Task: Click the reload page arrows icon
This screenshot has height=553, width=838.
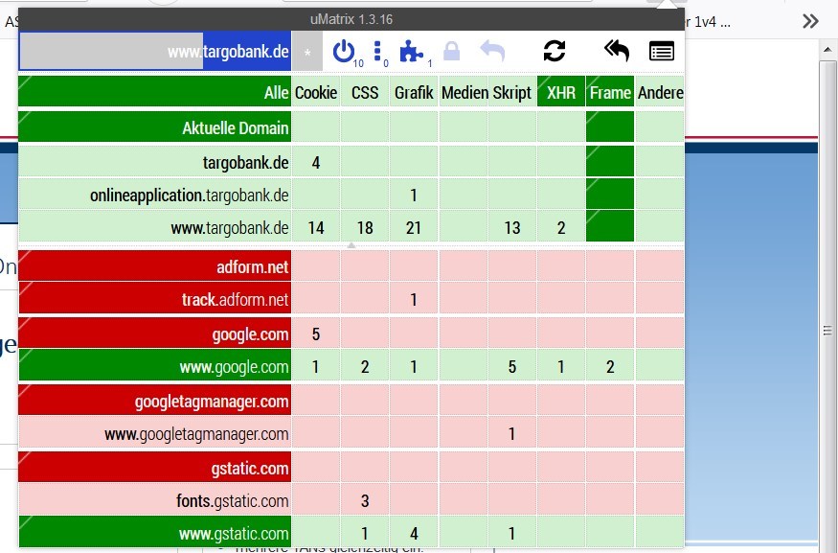Action: point(555,52)
